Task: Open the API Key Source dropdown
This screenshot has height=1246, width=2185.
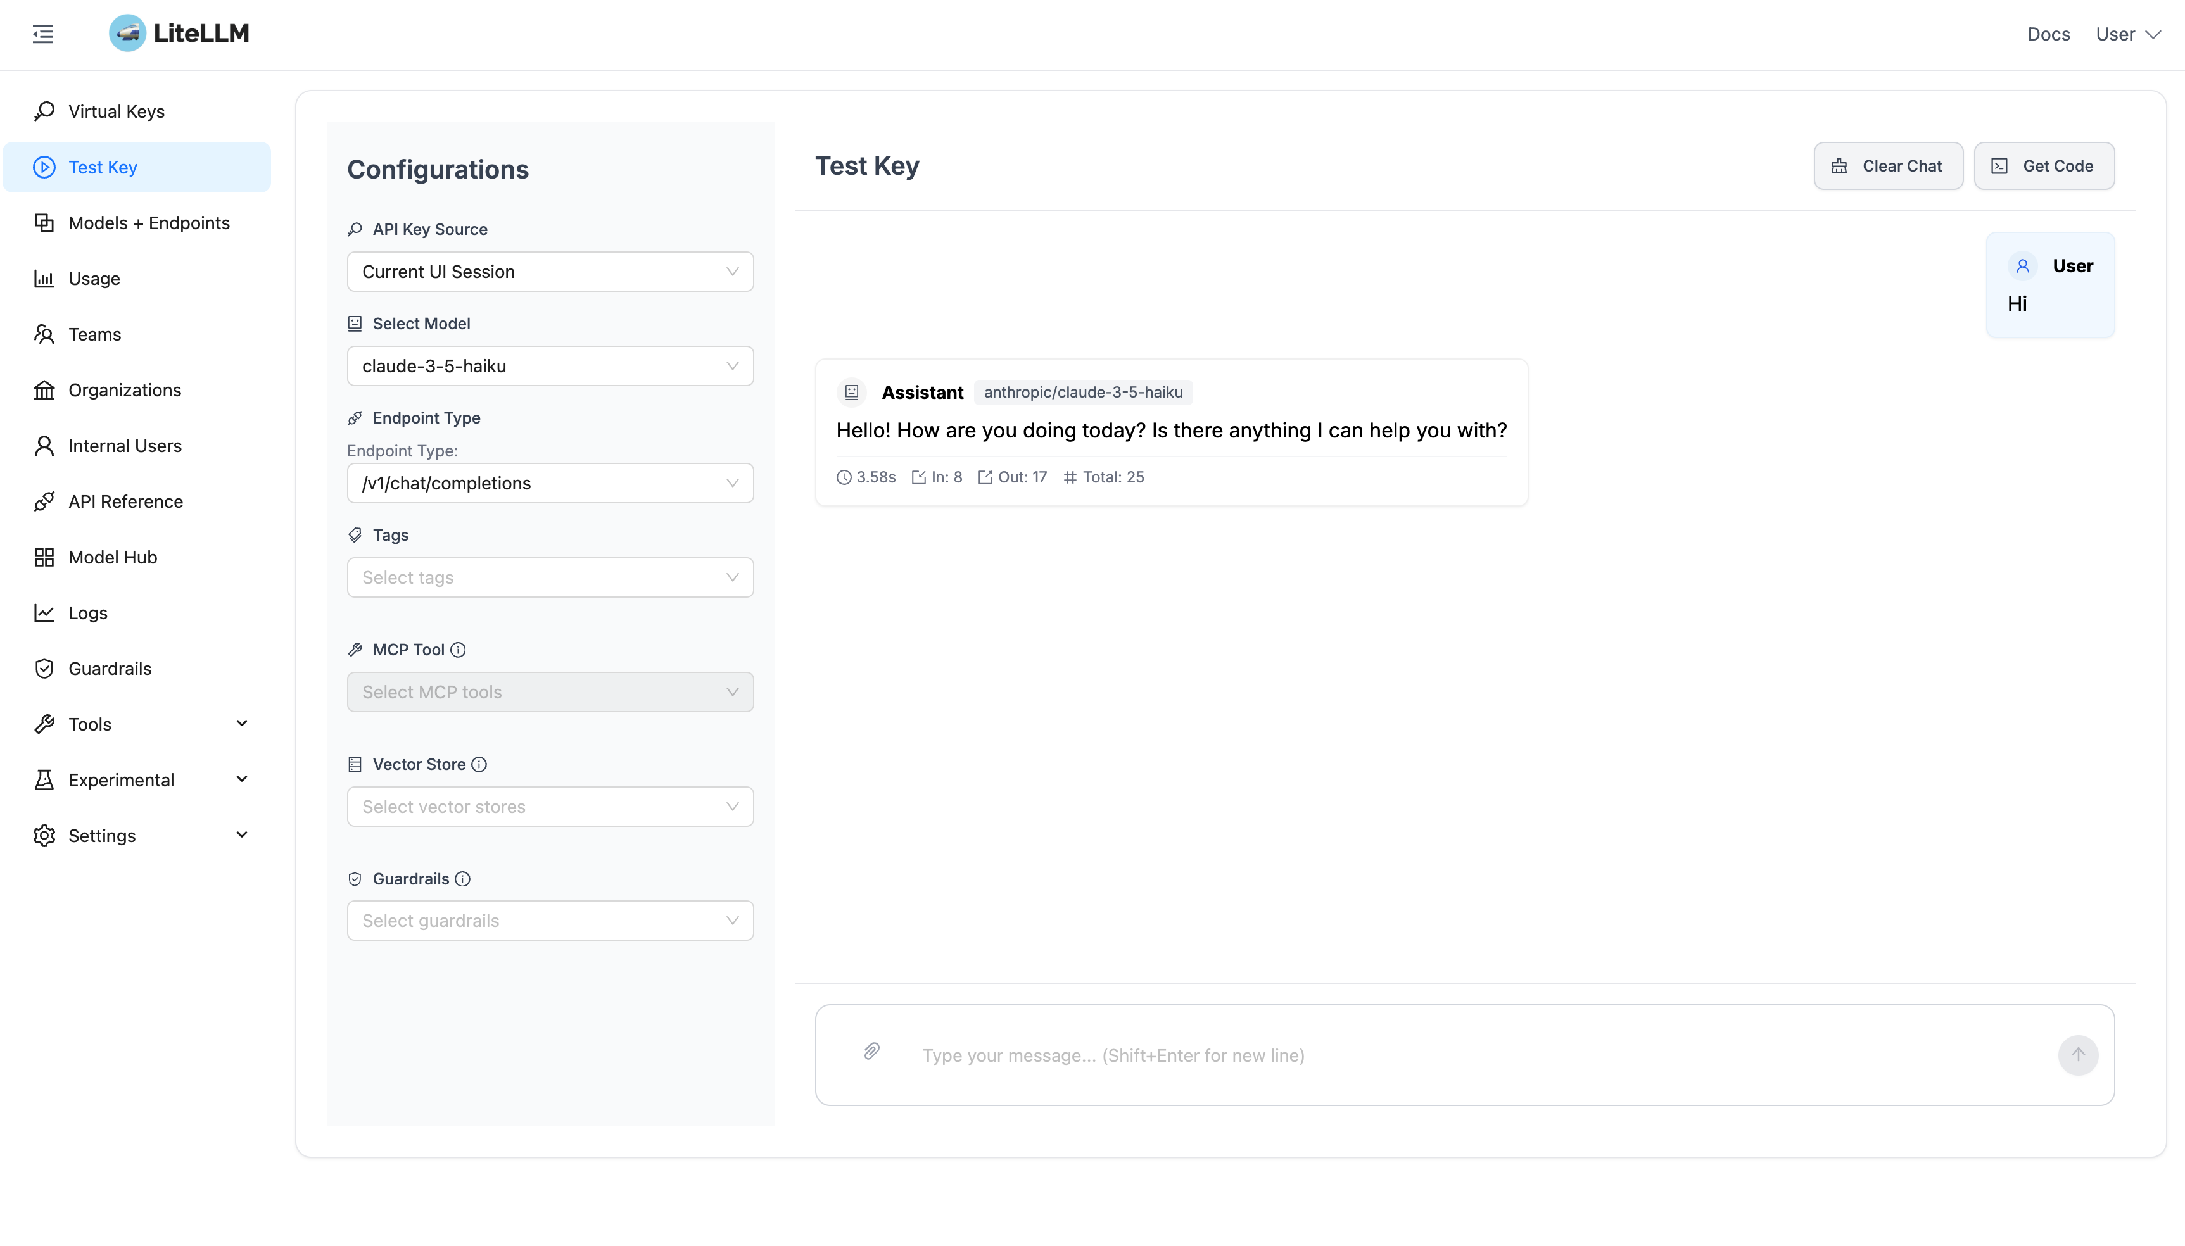Action: 550,271
